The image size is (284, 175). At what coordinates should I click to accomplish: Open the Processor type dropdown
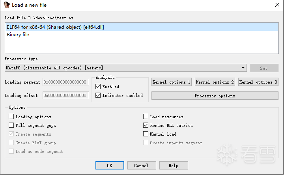pyautogui.click(x=243, y=68)
